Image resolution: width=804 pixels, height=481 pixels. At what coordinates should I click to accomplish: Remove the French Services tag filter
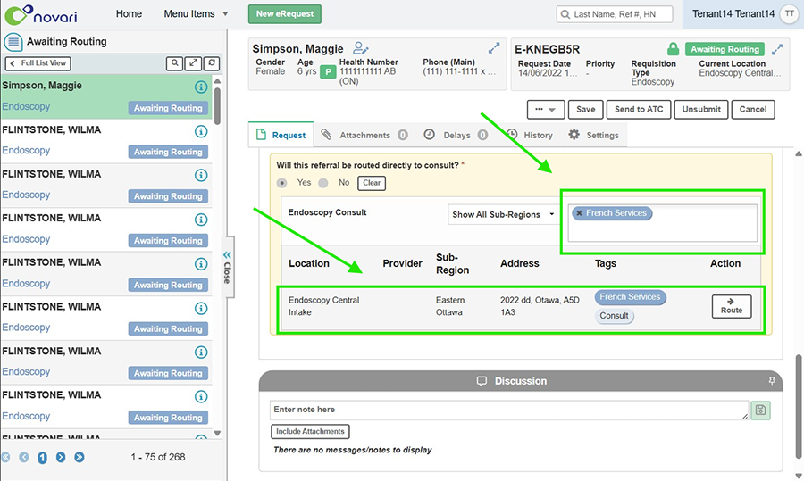click(579, 213)
